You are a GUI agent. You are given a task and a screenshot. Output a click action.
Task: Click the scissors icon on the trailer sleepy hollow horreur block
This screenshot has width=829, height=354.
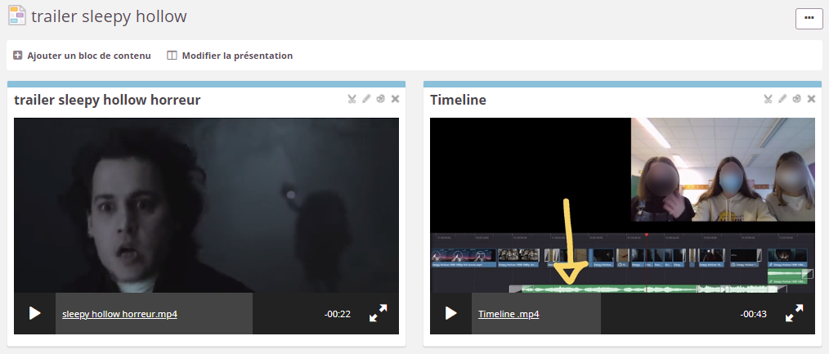click(x=352, y=99)
